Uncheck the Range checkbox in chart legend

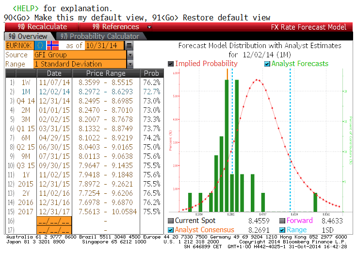[x=282, y=230]
